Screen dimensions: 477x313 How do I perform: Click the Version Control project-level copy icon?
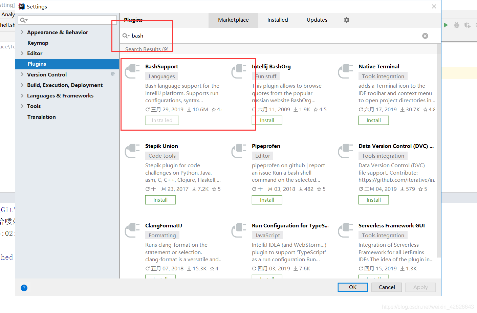[113, 74]
